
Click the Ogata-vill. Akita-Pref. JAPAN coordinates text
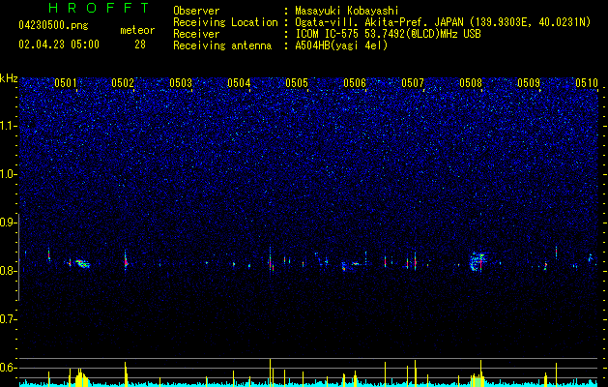(x=443, y=22)
